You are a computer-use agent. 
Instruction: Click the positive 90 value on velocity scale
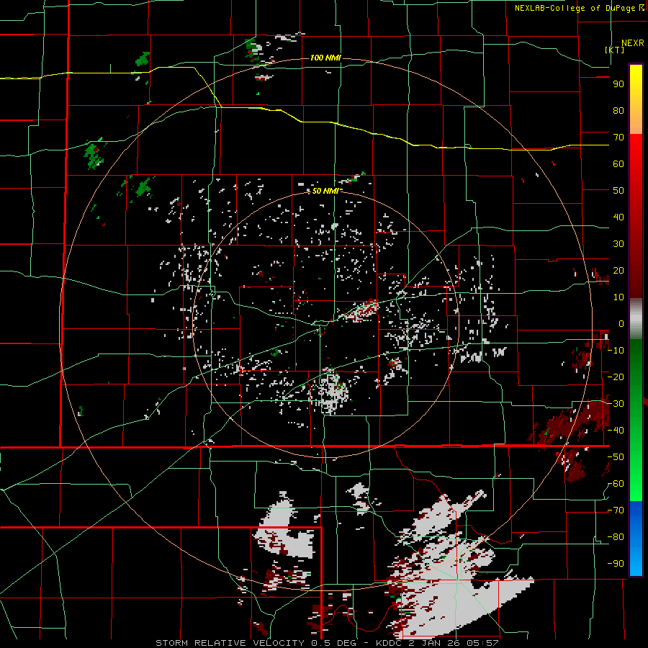[x=618, y=84]
